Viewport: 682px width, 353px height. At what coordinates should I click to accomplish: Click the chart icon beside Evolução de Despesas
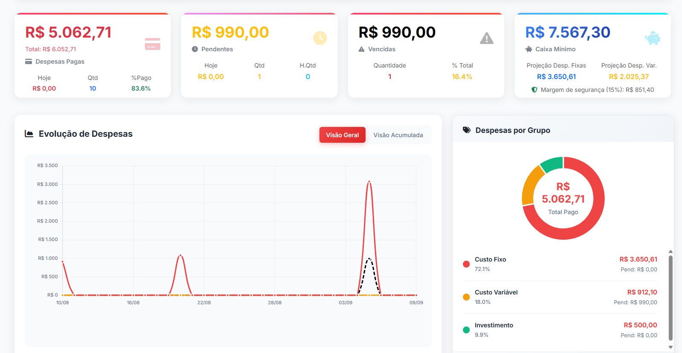click(29, 134)
